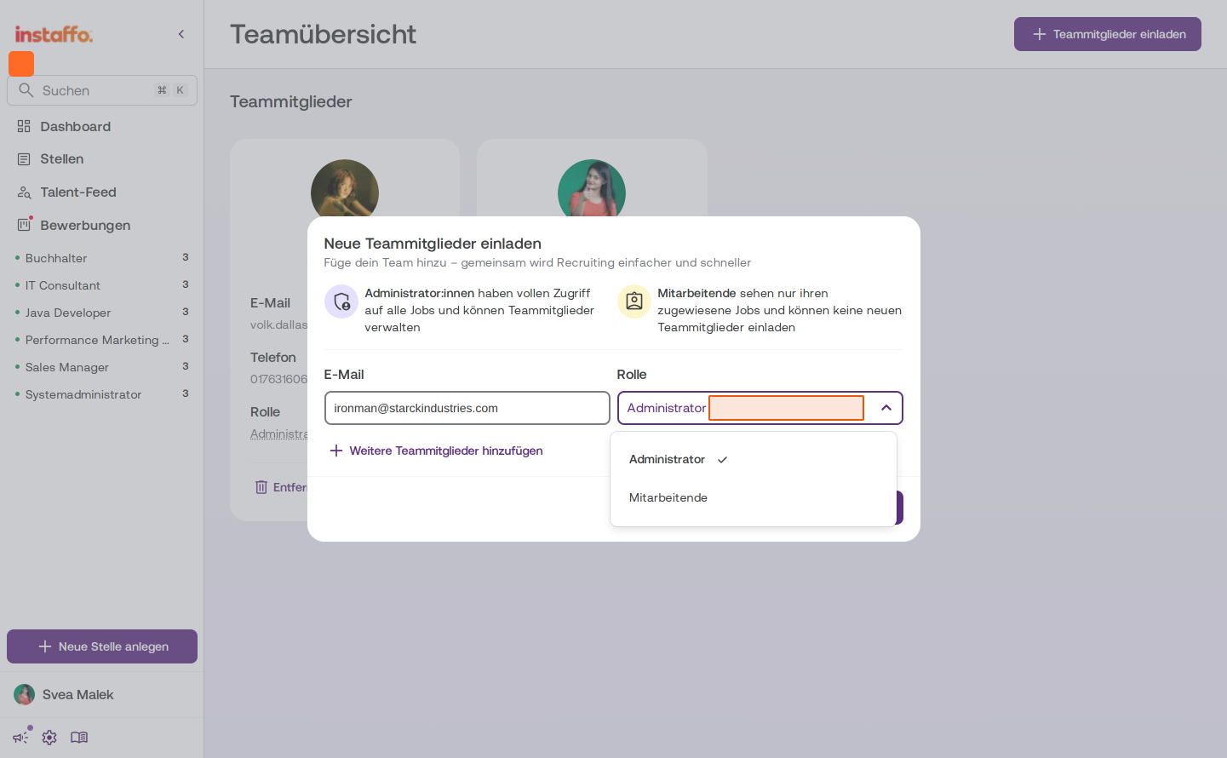This screenshot has height=758, width=1227.
Task: Click the plus icon before Weitere Teammitglieder
Action: [x=336, y=451]
